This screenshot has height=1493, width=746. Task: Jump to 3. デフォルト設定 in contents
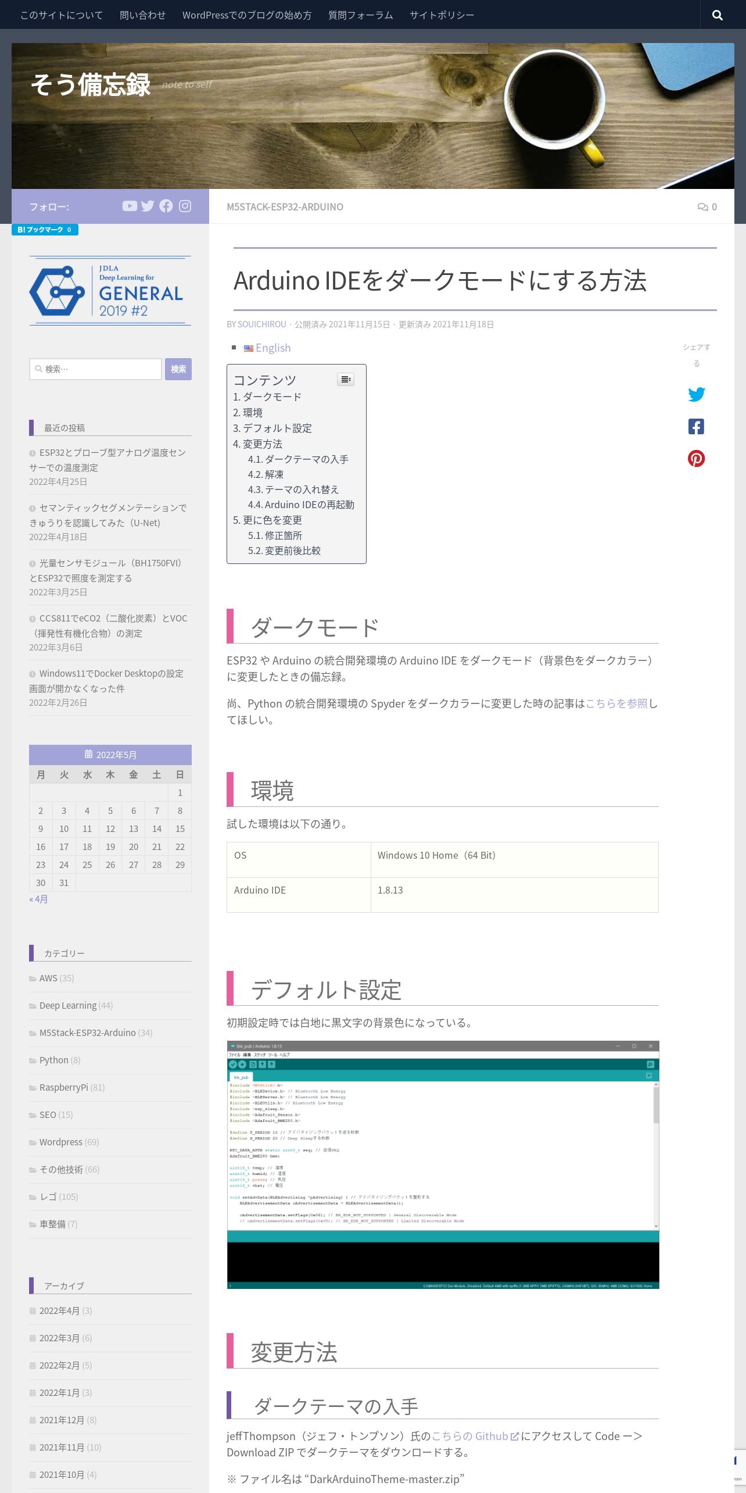[272, 428]
